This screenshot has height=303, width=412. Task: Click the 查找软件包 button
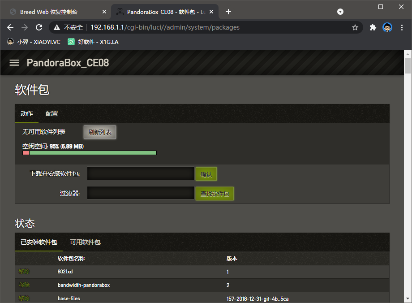pos(215,194)
